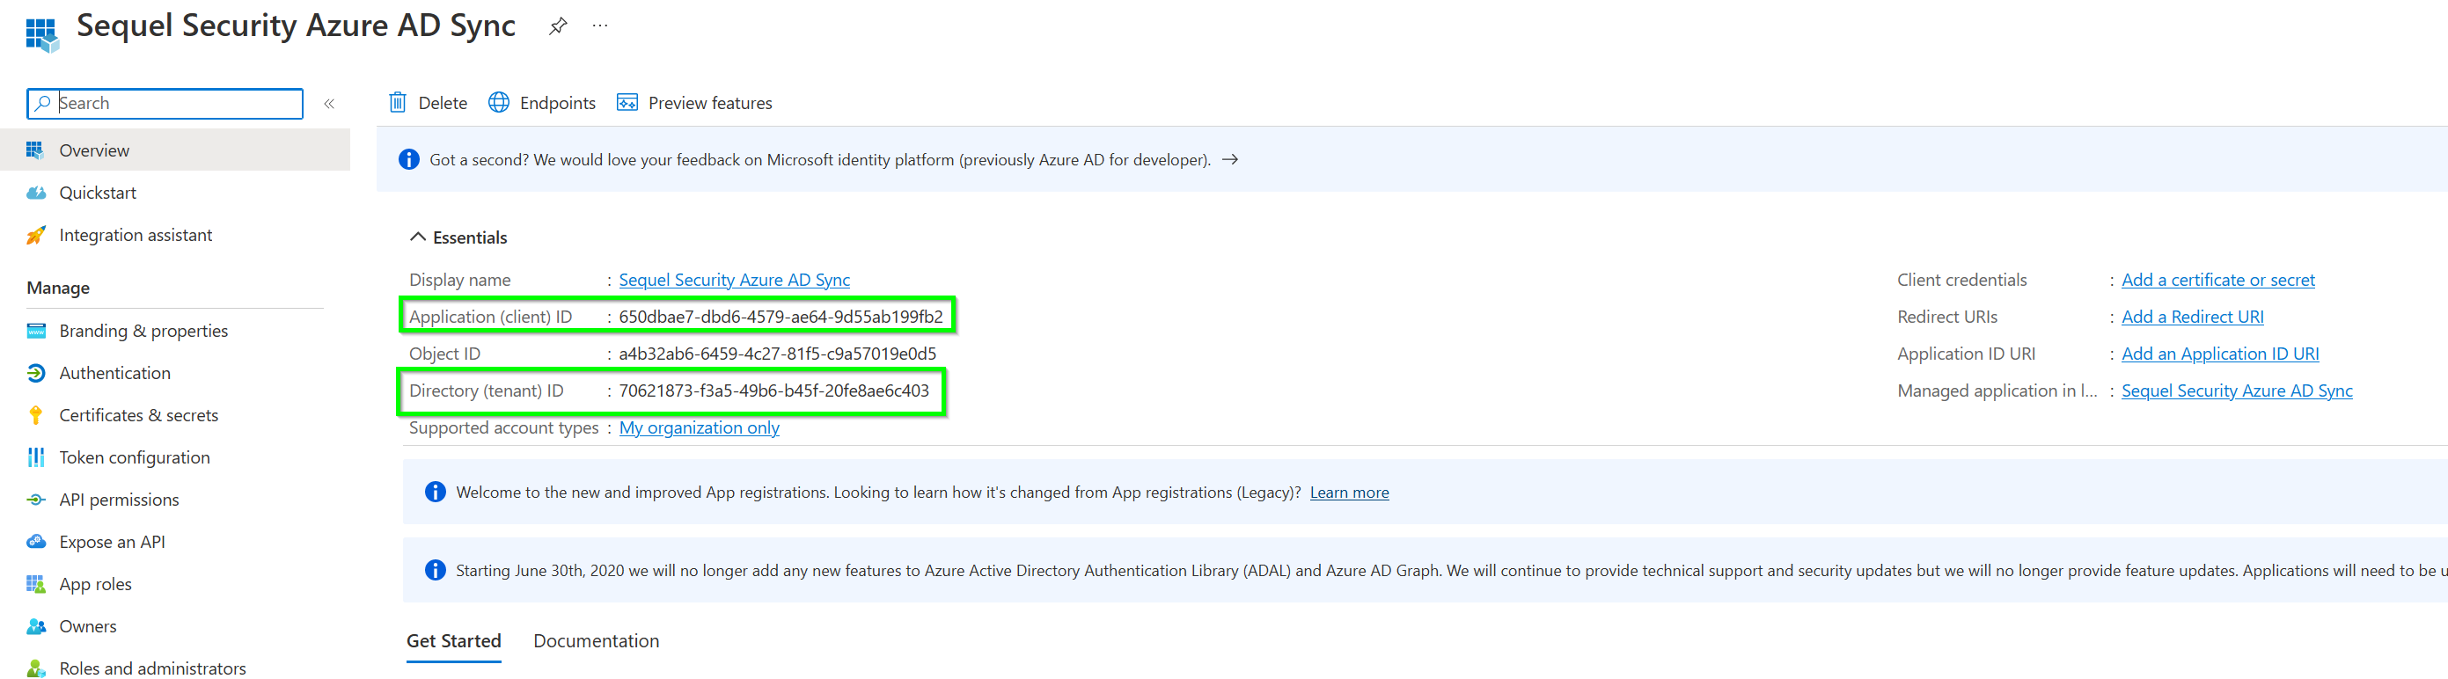Click the Certificates & secrets key icon
Image resolution: width=2448 pixels, height=679 pixels.
[x=35, y=415]
